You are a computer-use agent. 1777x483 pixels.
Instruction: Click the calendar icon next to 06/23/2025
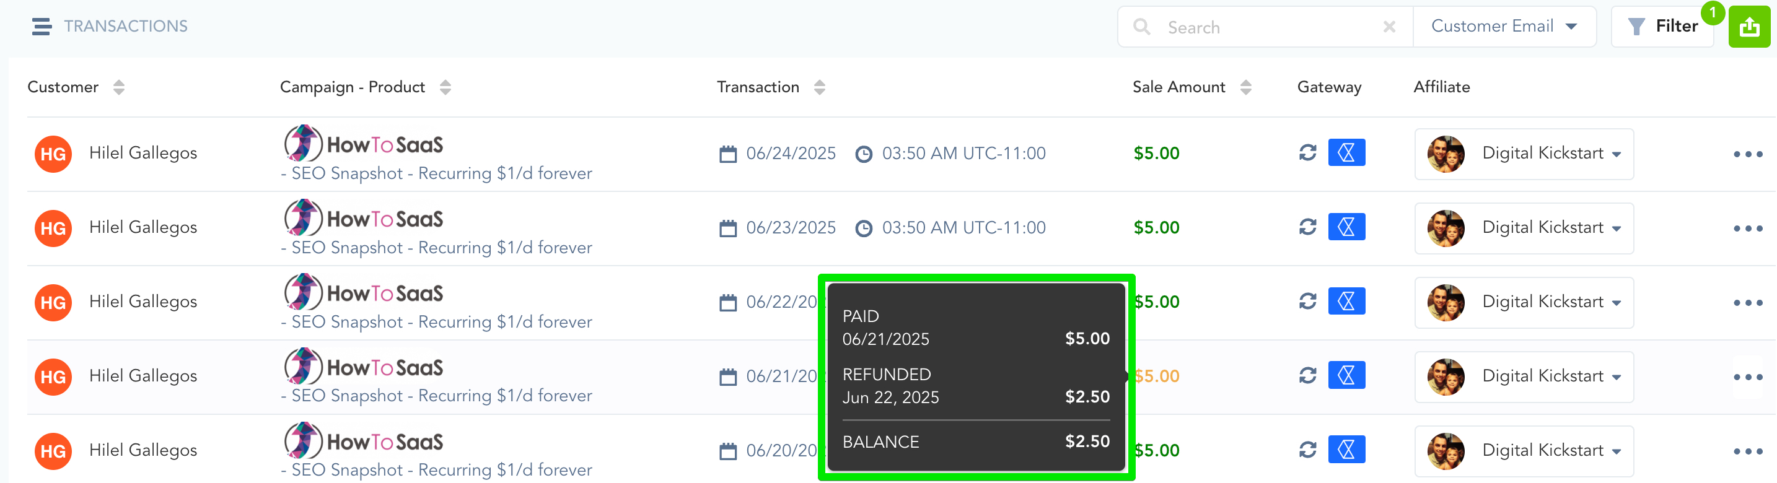point(728,228)
